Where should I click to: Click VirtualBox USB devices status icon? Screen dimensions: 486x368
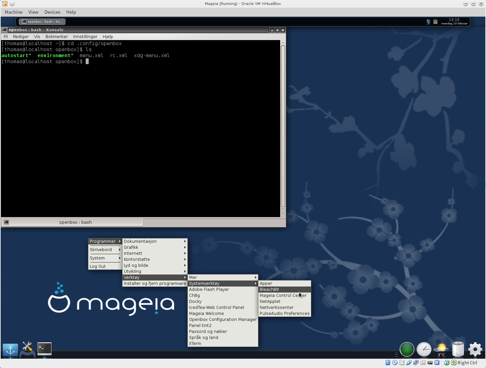pyautogui.click(x=409, y=363)
